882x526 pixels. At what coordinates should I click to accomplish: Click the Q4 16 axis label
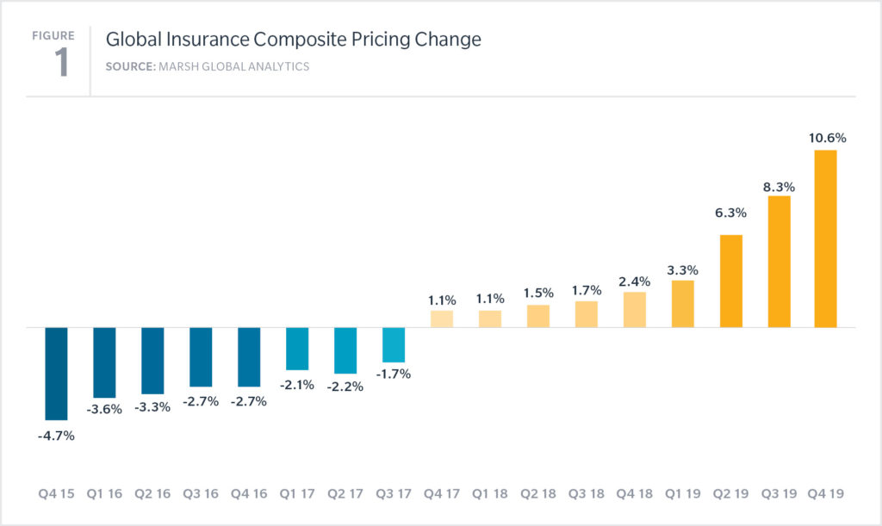pyautogui.click(x=249, y=493)
